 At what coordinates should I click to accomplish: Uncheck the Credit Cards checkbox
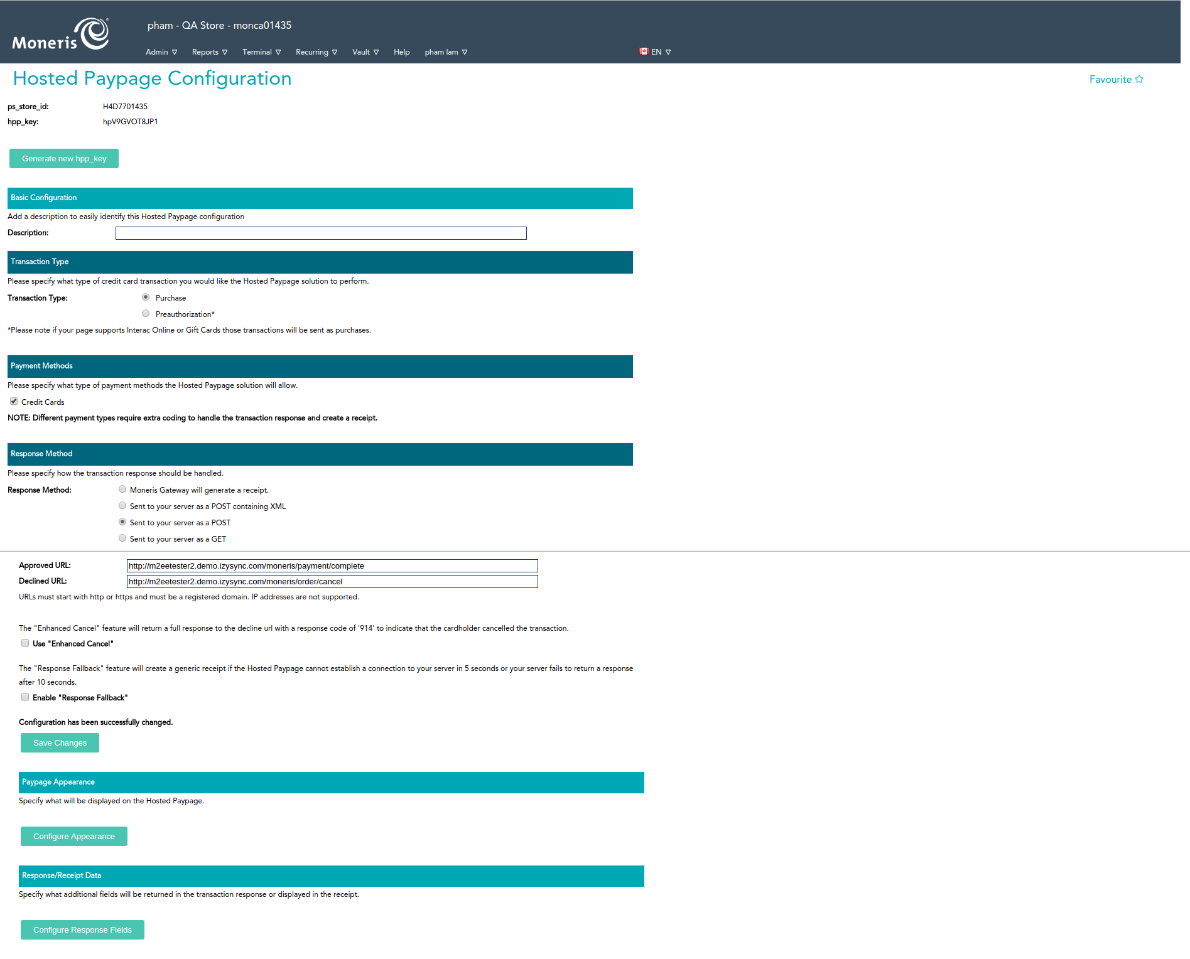[x=14, y=402]
